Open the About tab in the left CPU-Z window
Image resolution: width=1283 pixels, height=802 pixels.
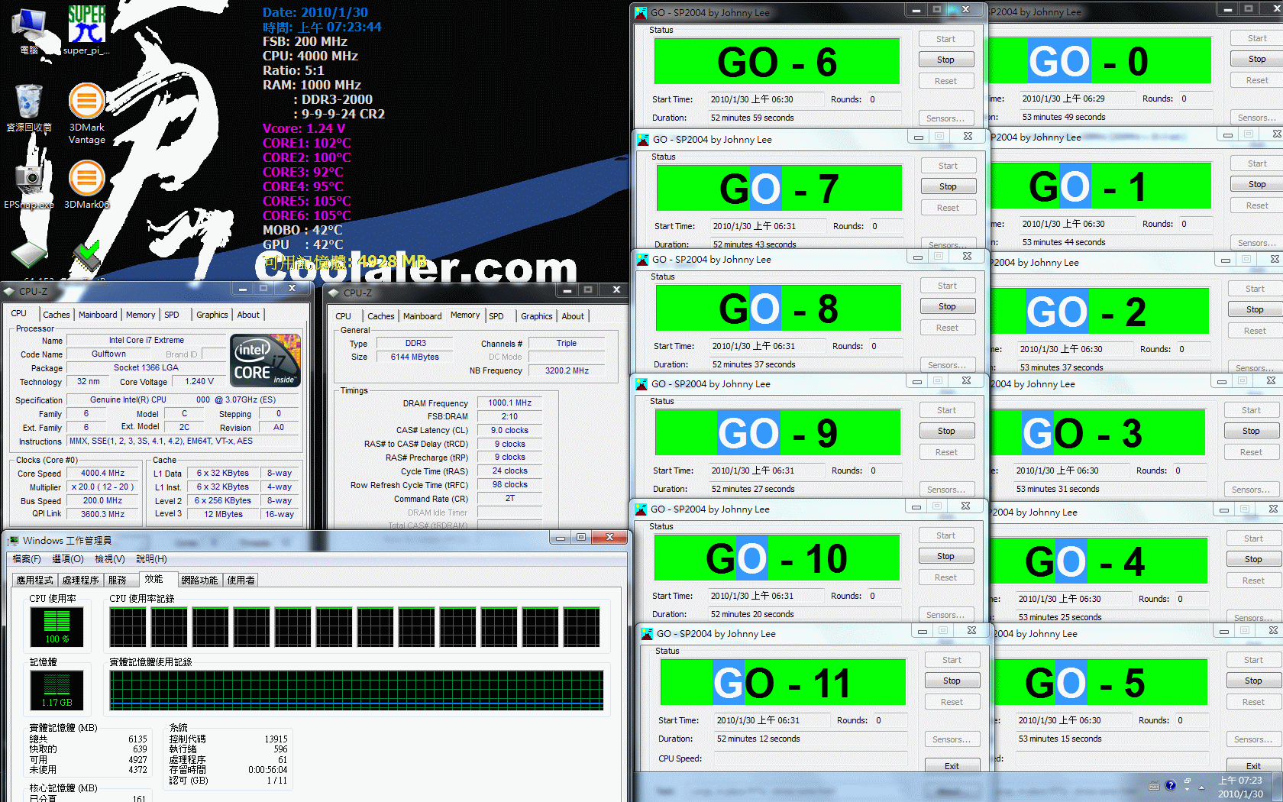(248, 315)
